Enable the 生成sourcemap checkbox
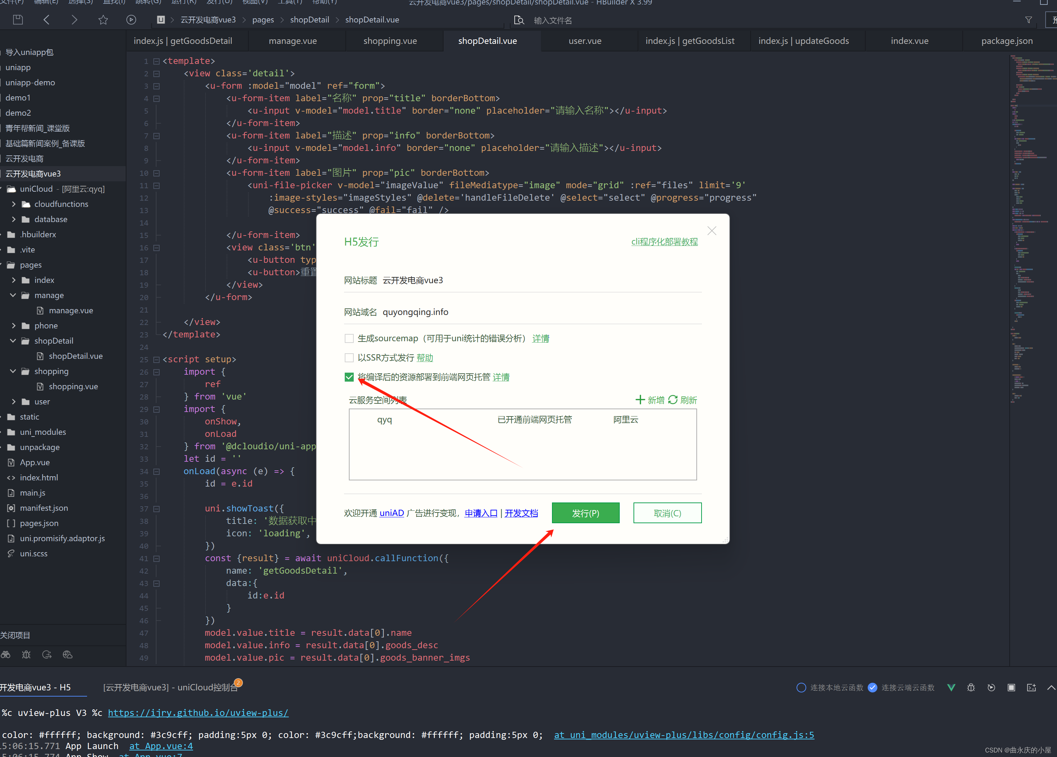The image size is (1057, 757). 349,338
